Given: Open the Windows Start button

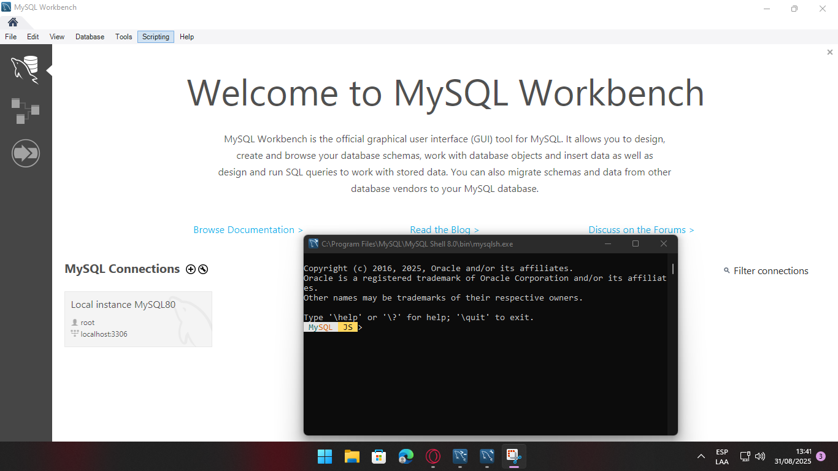Looking at the screenshot, I should pos(325,456).
